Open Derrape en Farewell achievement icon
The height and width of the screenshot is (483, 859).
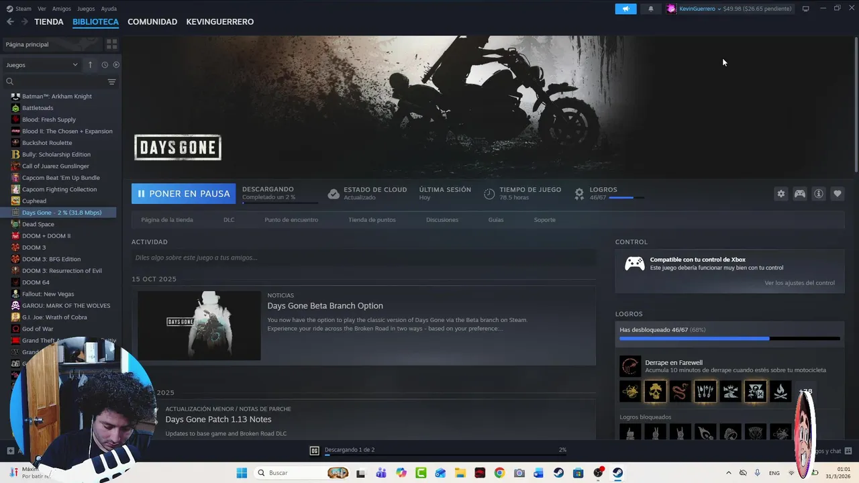(630, 366)
